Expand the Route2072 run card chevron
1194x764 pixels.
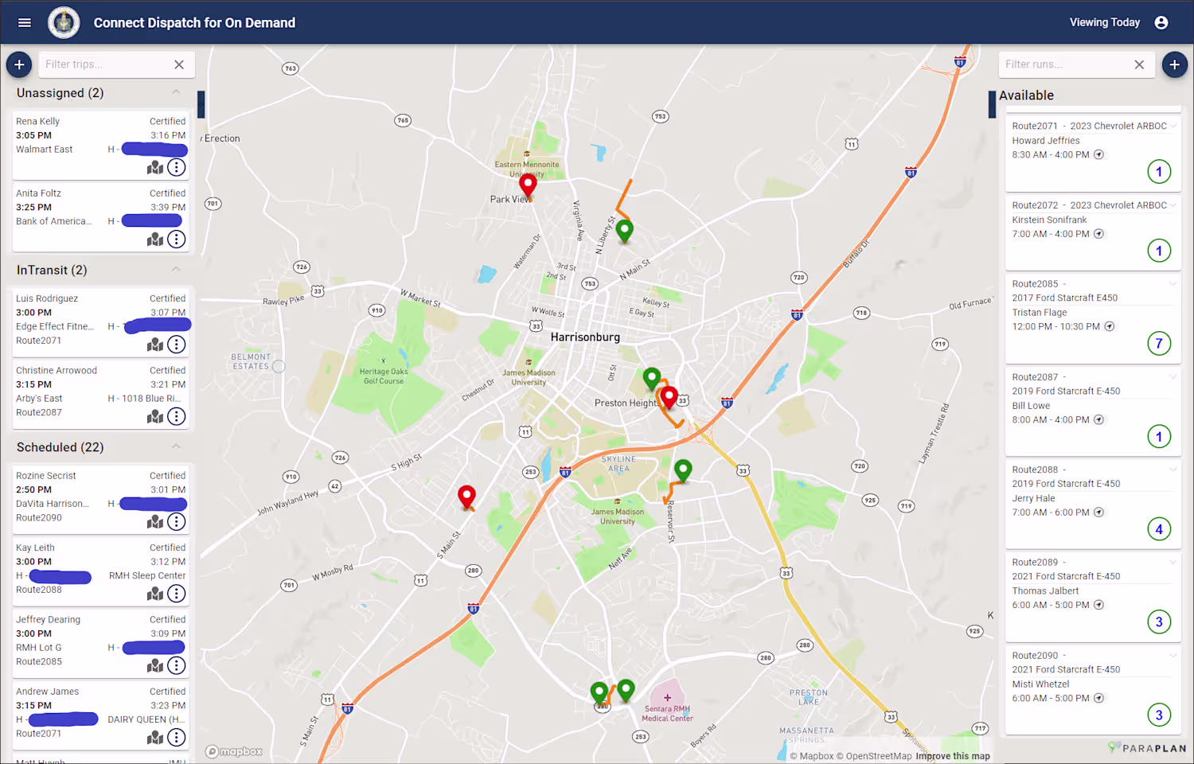point(1173,205)
